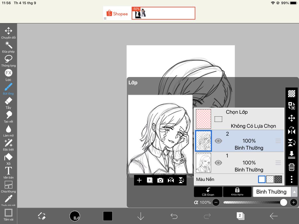Tap the checkerboard clear layer icon
The image size is (299, 224).
click(292, 94)
